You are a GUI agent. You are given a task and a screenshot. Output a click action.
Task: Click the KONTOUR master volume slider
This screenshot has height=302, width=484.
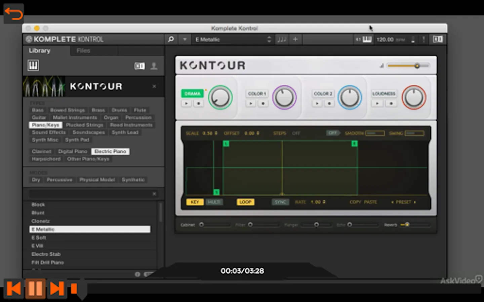tap(408, 66)
